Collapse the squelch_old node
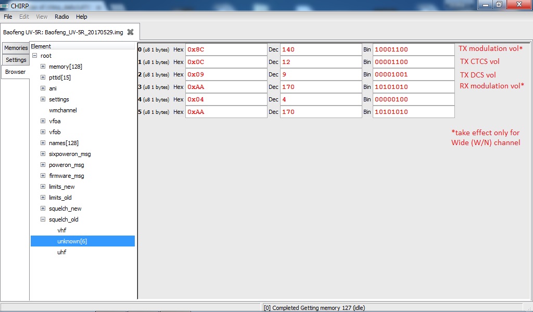The width and height of the screenshot is (533, 312). click(x=43, y=219)
